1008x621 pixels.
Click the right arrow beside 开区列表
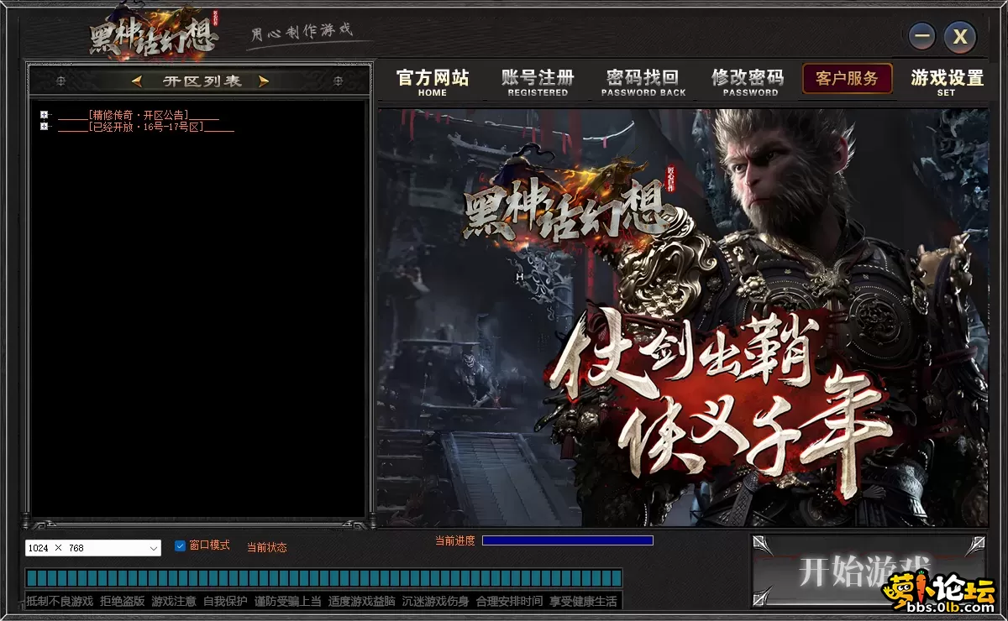point(264,81)
